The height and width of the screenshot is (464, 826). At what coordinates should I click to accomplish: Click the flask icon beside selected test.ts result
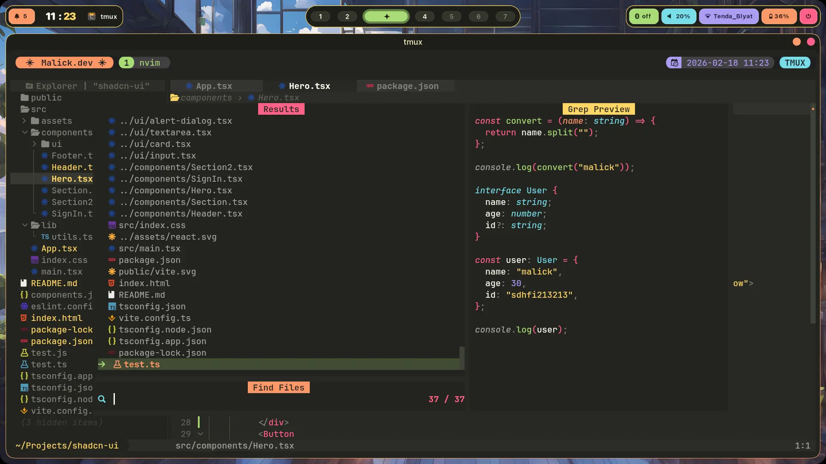[117, 365]
